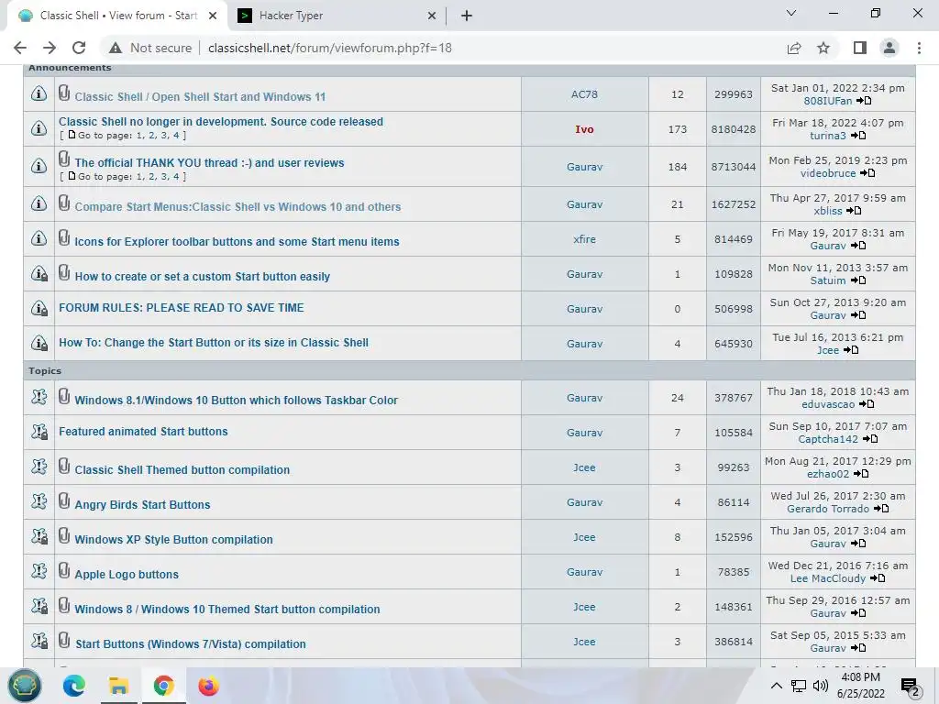Open Windows 8 / Windows 10 Themed compilation
This screenshot has height=704, width=939.
[227, 610]
